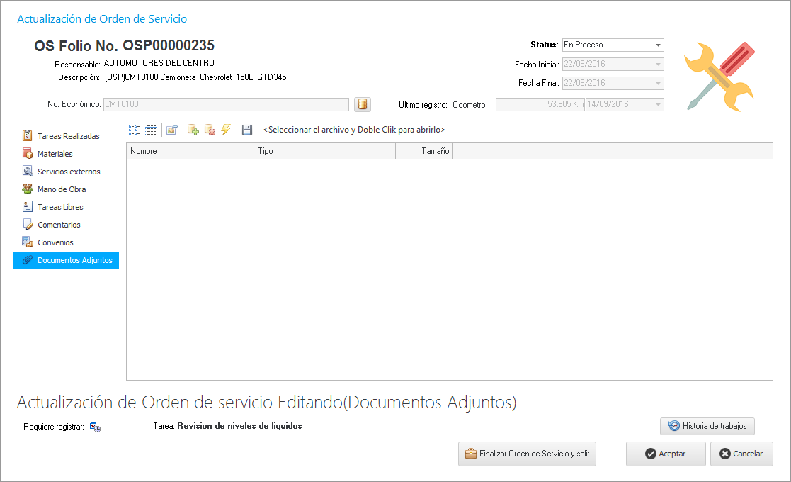Click the floppy disk save icon
Image resolution: width=791 pixels, height=482 pixels.
tap(246, 130)
